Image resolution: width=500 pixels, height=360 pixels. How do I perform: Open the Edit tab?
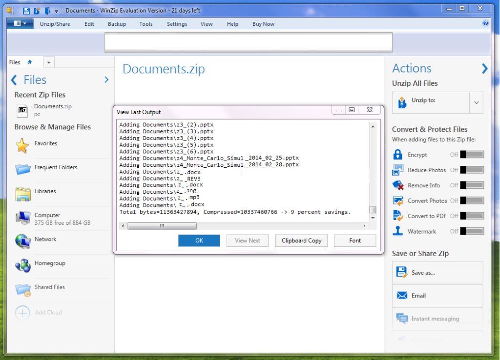pyautogui.click(x=89, y=24)
